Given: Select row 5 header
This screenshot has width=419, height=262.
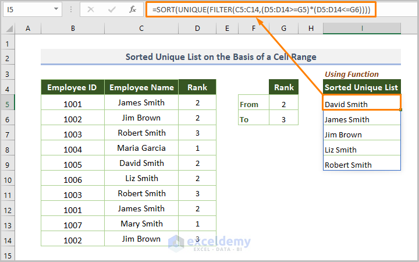Looking at the screenshot, I should [x=7, y=103].
